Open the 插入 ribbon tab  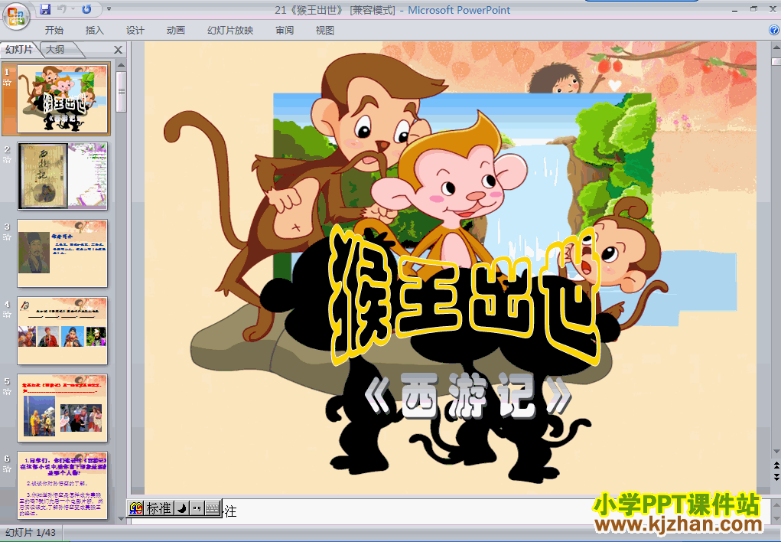click(x=95, y=31)
